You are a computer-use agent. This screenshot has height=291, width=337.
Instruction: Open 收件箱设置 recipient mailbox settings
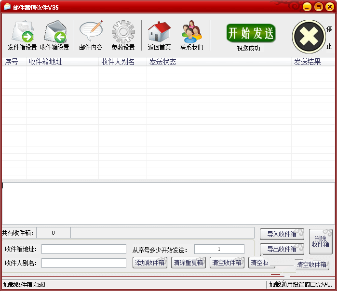pos(55,36)
